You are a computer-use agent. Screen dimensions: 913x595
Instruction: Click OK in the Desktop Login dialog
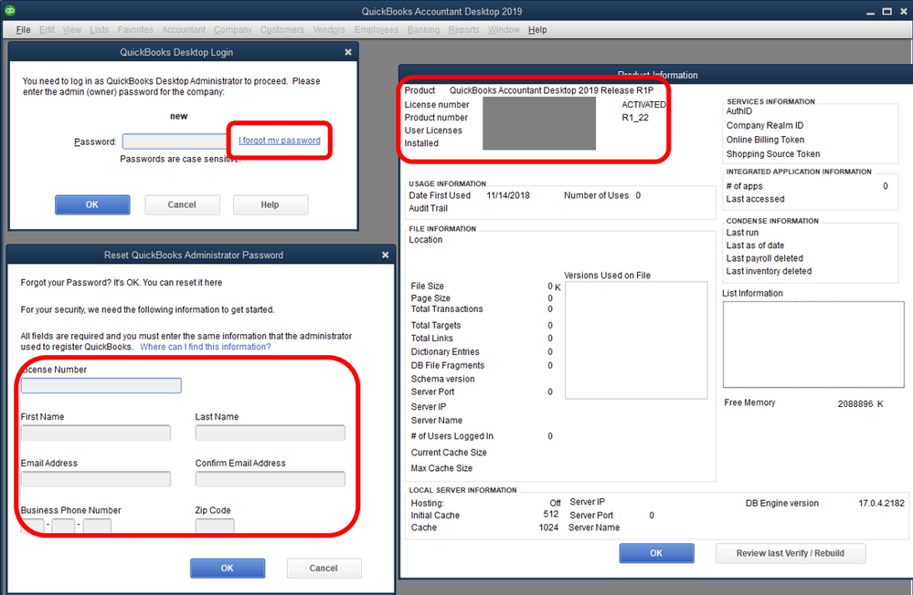[92, 204]
